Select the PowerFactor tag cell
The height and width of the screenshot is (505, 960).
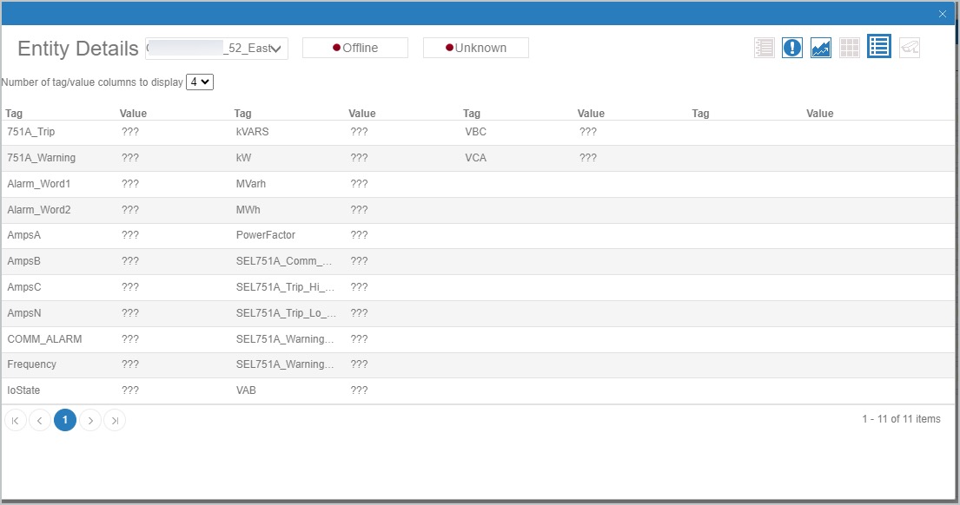266,235
